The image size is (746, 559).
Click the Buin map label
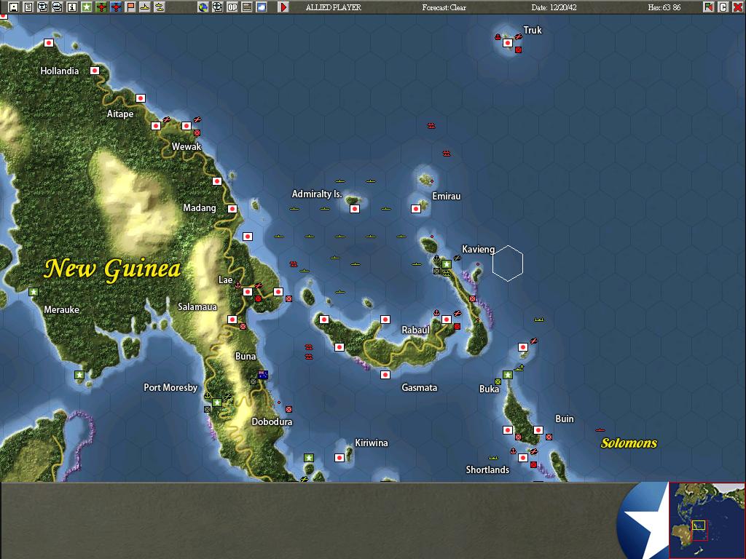565,419
